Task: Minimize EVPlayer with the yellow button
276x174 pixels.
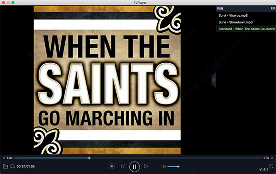Action: [8, 3]
